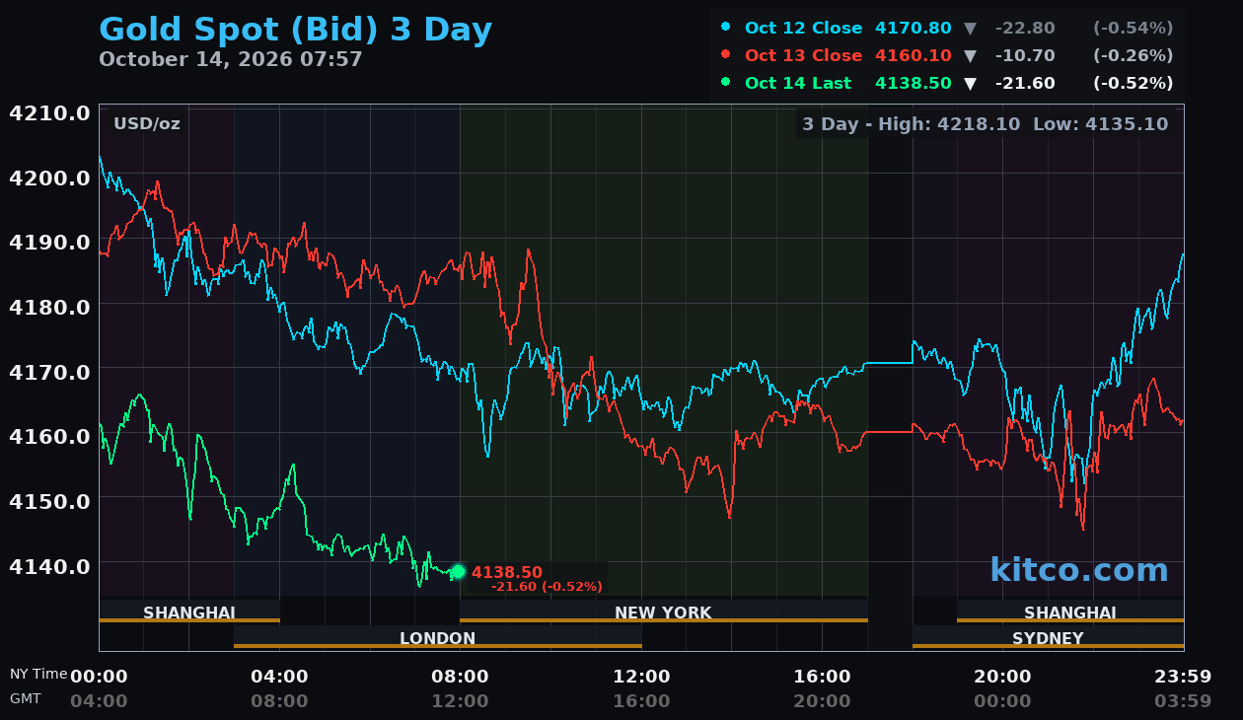Click the 4160.0 y-axis label

click(x=49, y=436)
